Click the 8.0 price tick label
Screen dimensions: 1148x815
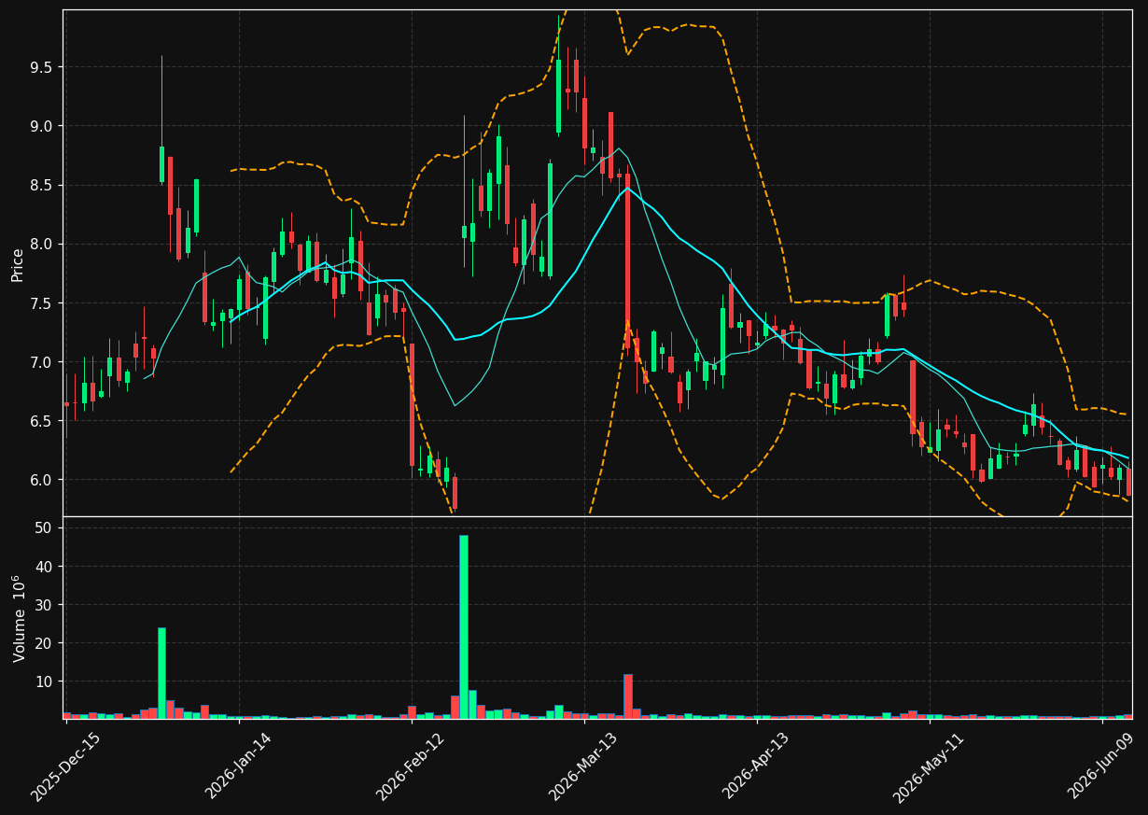pyautogui.click(x=43, y=244)
